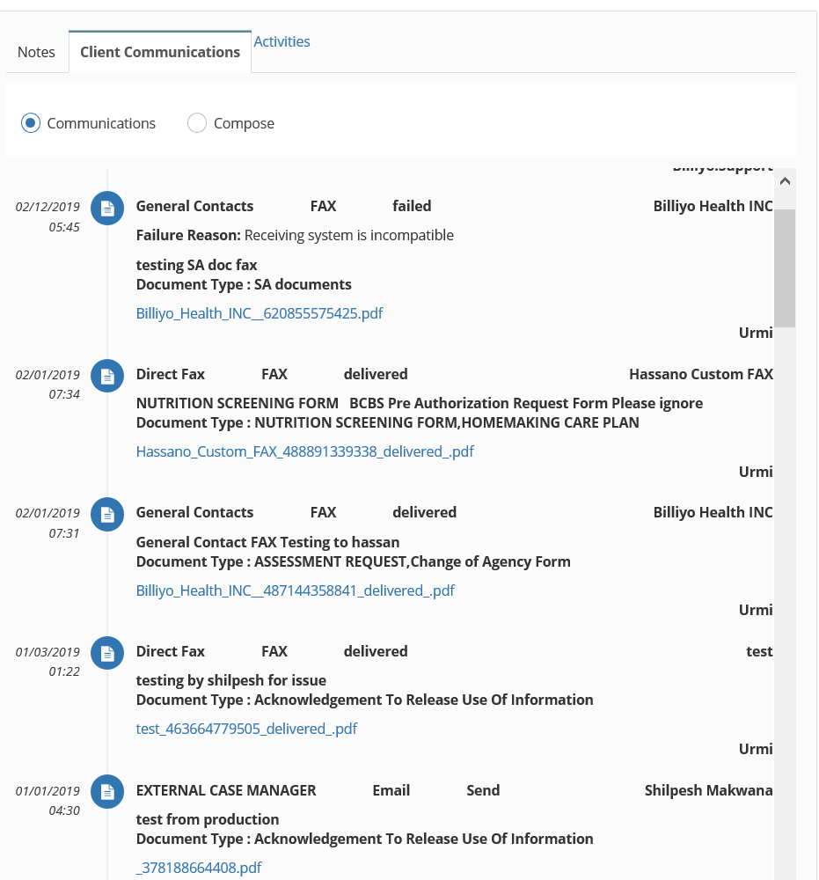The image size is (819, 880).
Task: Click document icon for 01/01/2019 email entry
Action: (107, 792)
